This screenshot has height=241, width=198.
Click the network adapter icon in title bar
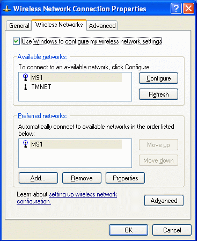tap(7, 9)
